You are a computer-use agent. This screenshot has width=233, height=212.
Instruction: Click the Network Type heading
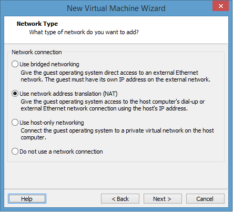[x=37, y=24]
